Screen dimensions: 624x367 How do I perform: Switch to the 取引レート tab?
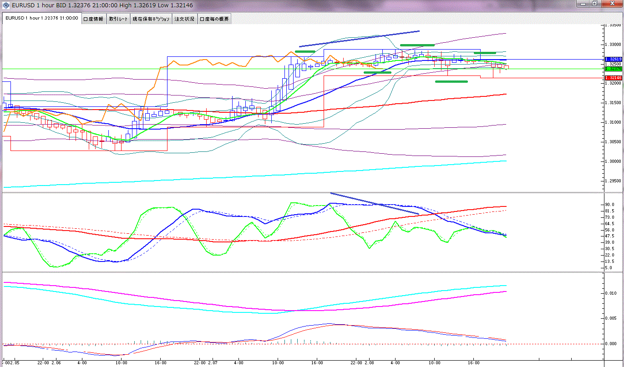(x=118, y=19)
